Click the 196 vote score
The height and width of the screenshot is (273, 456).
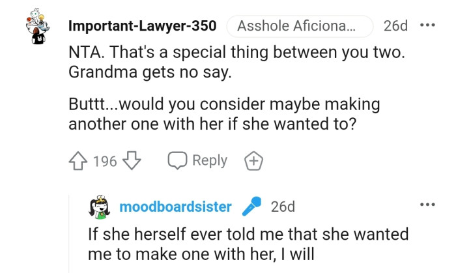coord(104,161)
